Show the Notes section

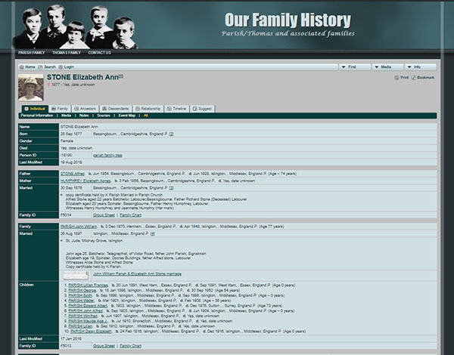pos(84,116)
